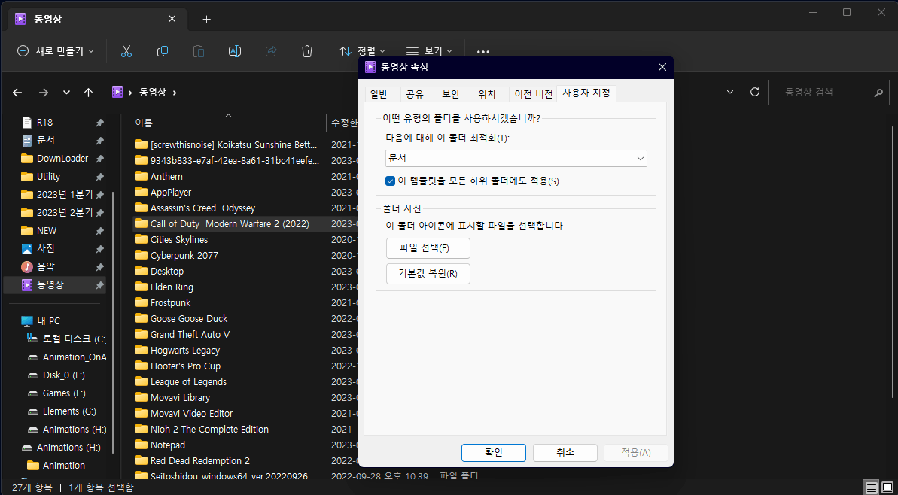Select 동영상 in the sidebar
898x495 pixels.
point(55,284)
